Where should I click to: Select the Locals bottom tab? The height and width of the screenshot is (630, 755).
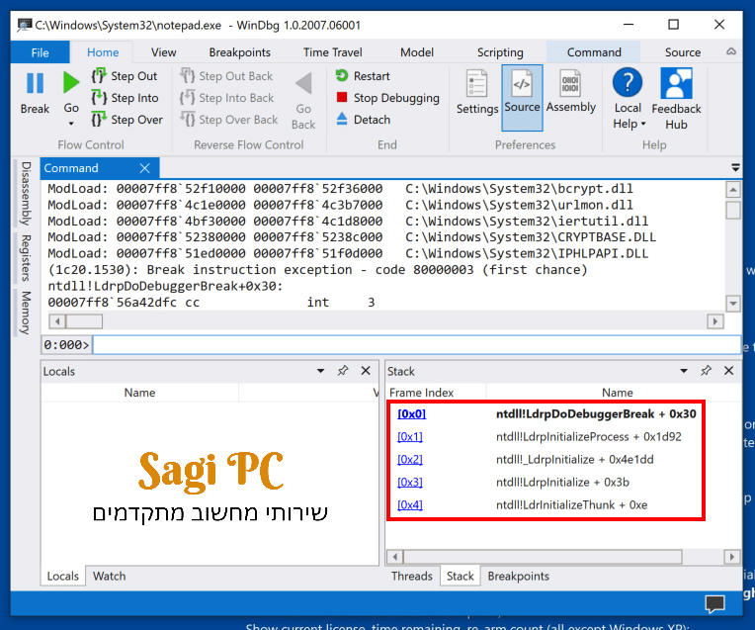pos(62,576)
